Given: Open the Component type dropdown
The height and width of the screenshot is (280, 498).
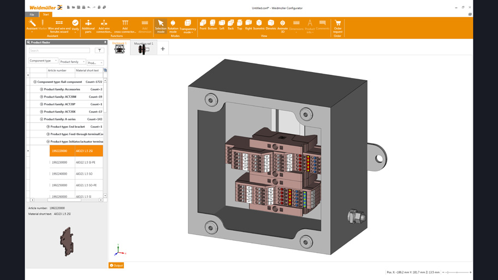Looking at the screenshot, I should click(43, 61).
